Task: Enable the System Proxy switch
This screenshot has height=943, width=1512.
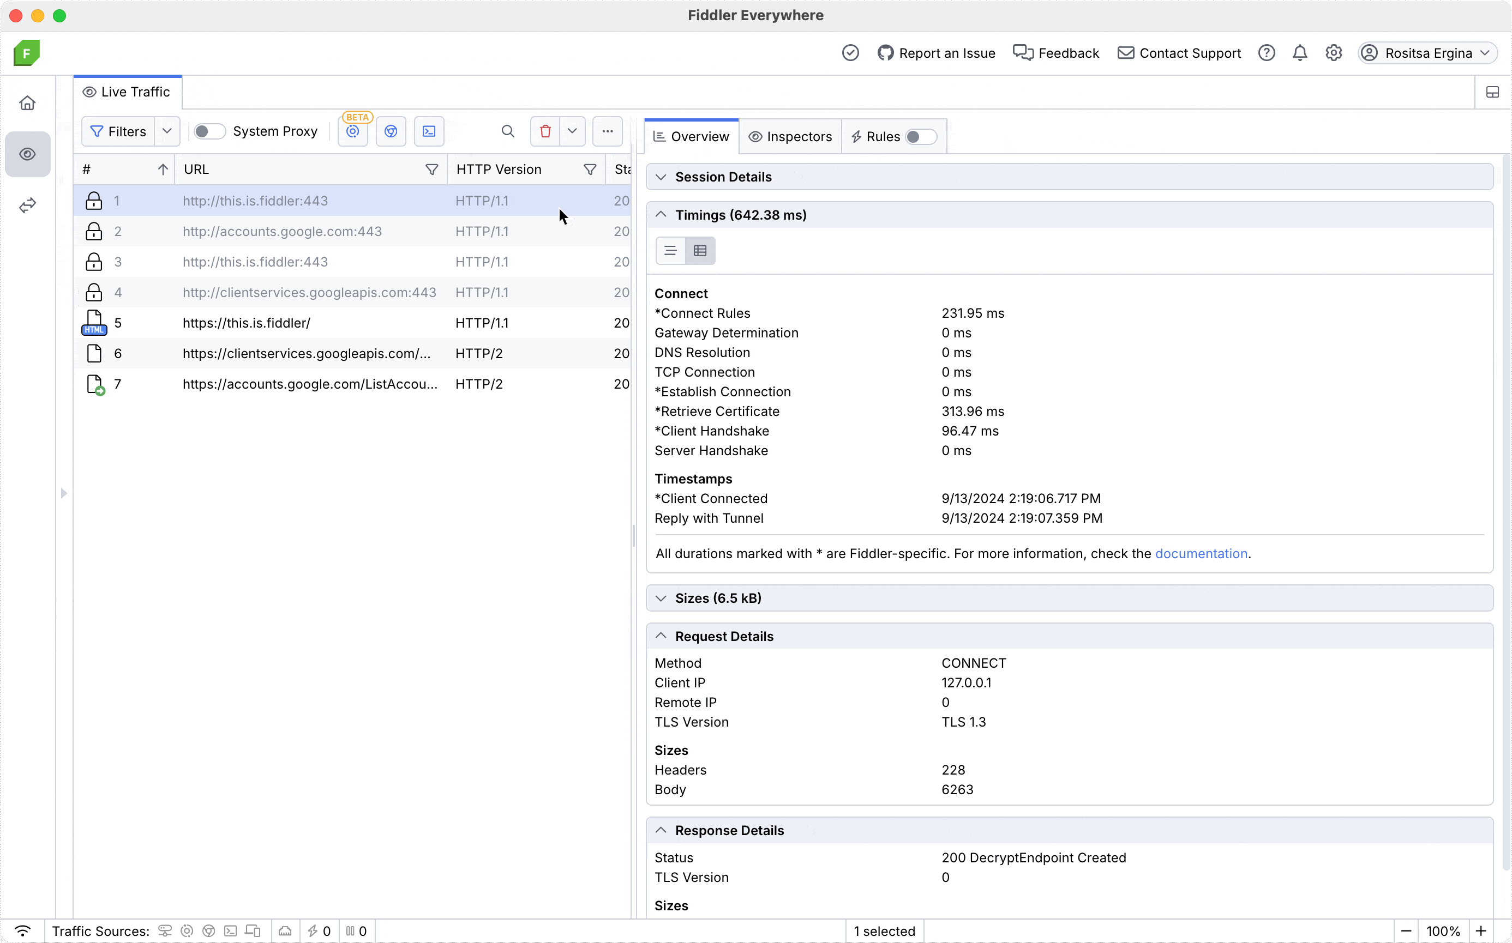Action: (x=209, y=131)
